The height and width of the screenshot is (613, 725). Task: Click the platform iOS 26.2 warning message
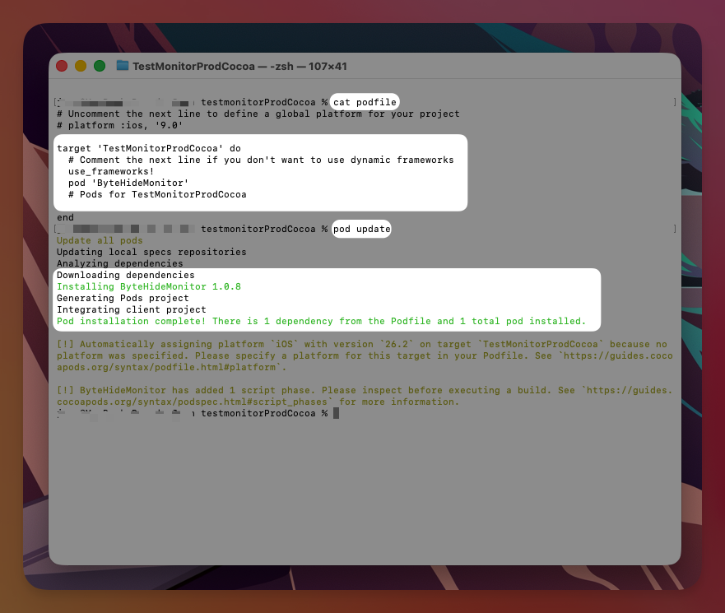pyautogui.click(x=329, y=344)
